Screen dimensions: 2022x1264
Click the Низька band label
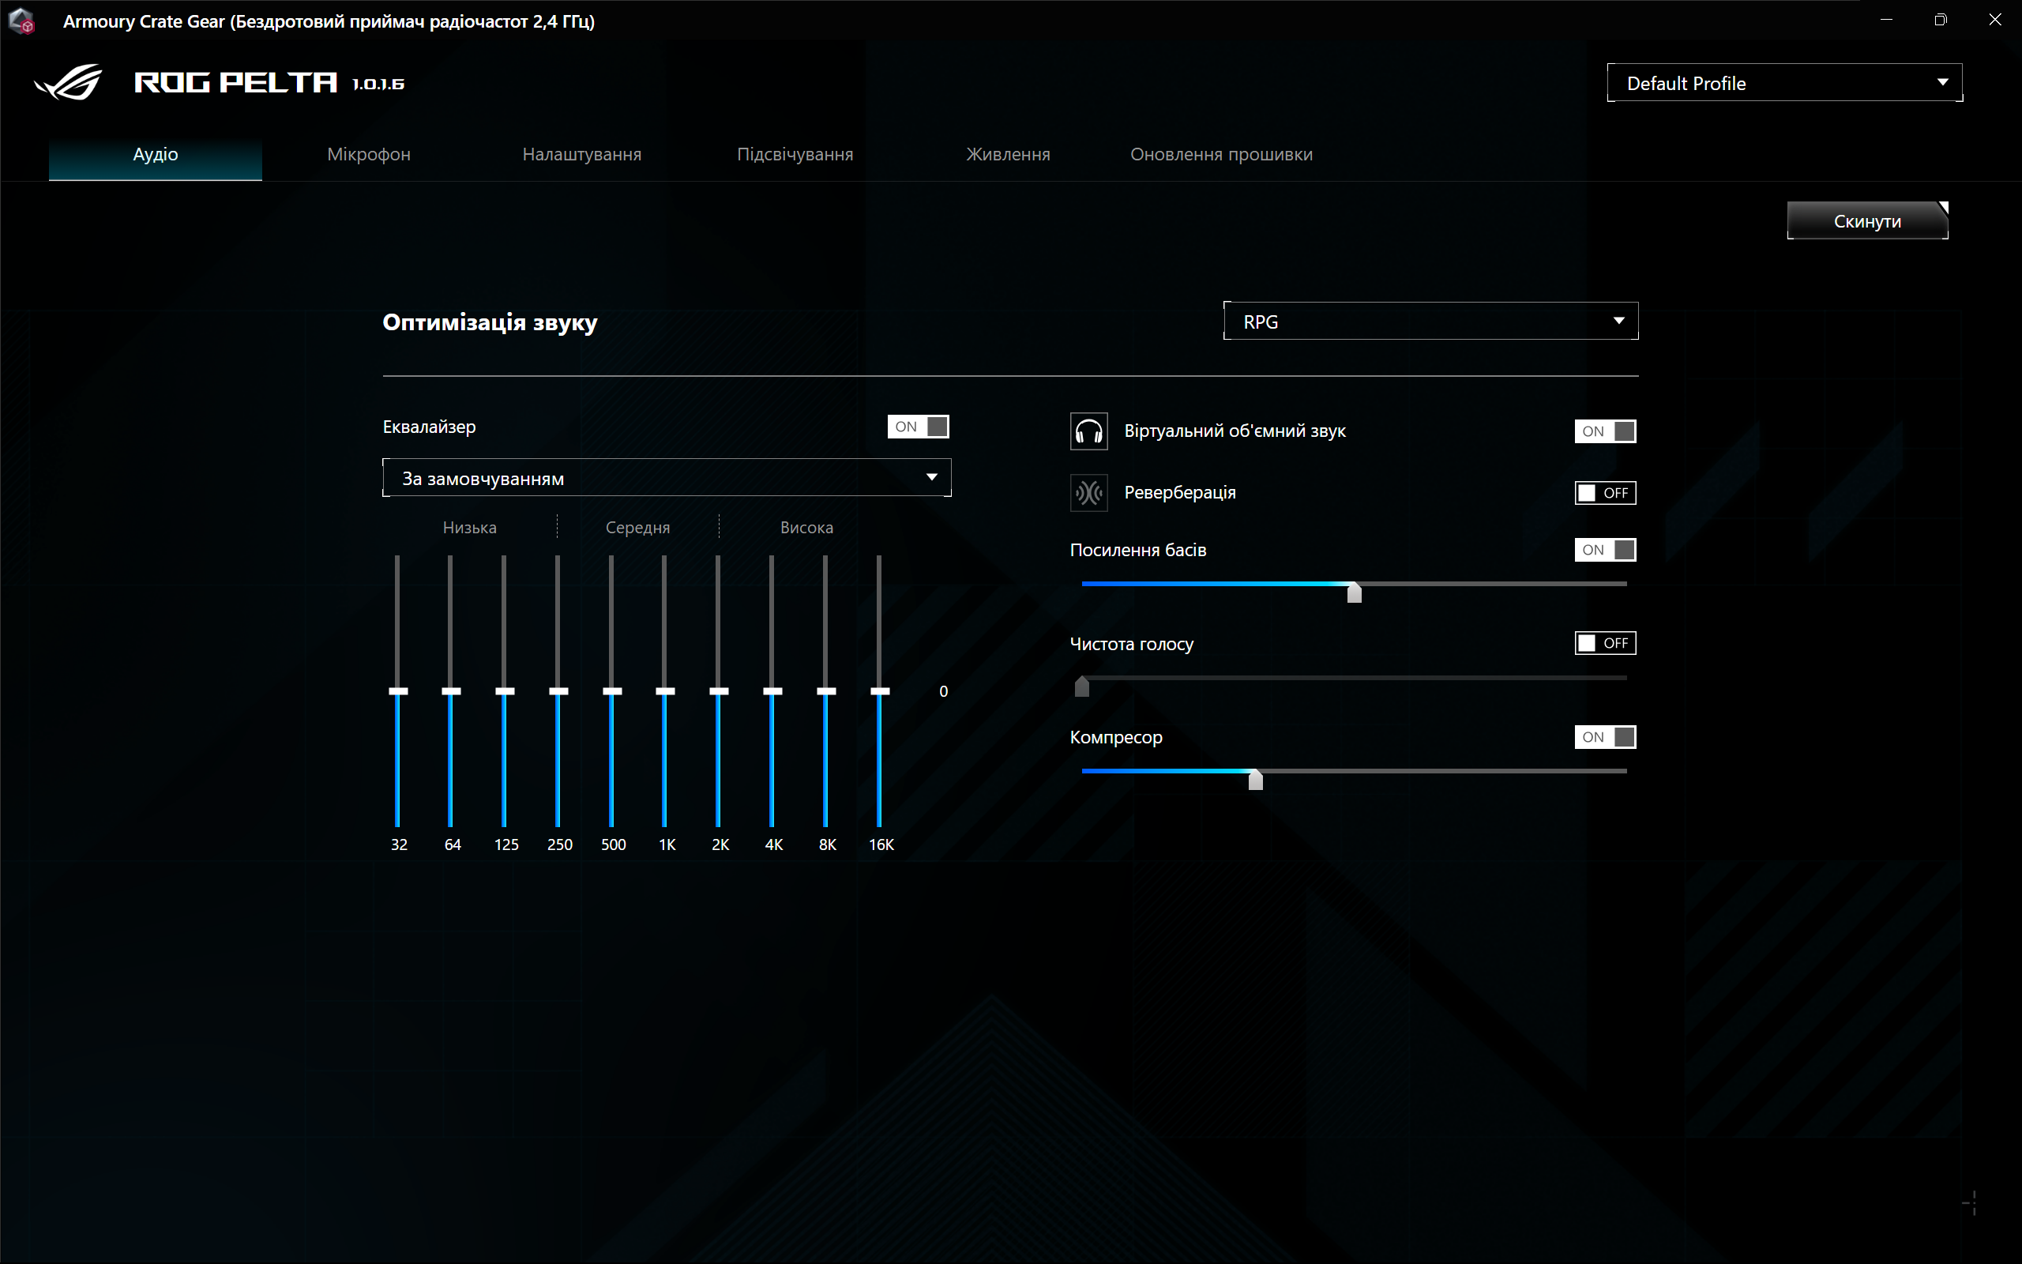pos(470,528)
